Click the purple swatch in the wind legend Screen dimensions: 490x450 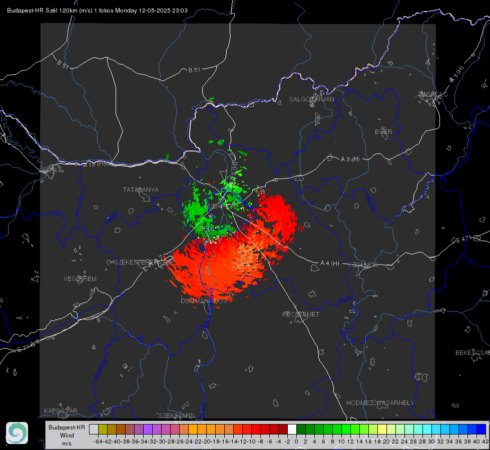click(148, 429)
